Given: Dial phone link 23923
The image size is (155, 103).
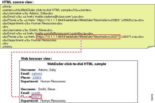Looking at the screenshot, I should point(37,78).
